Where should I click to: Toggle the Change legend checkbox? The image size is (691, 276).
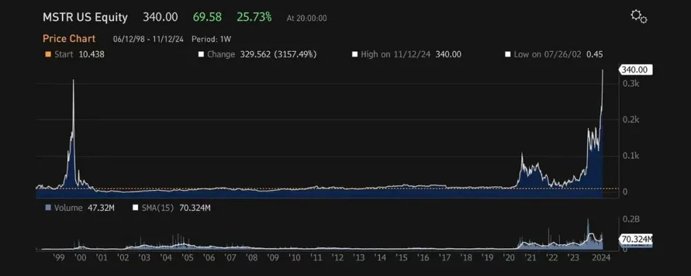tap(201, 55)
